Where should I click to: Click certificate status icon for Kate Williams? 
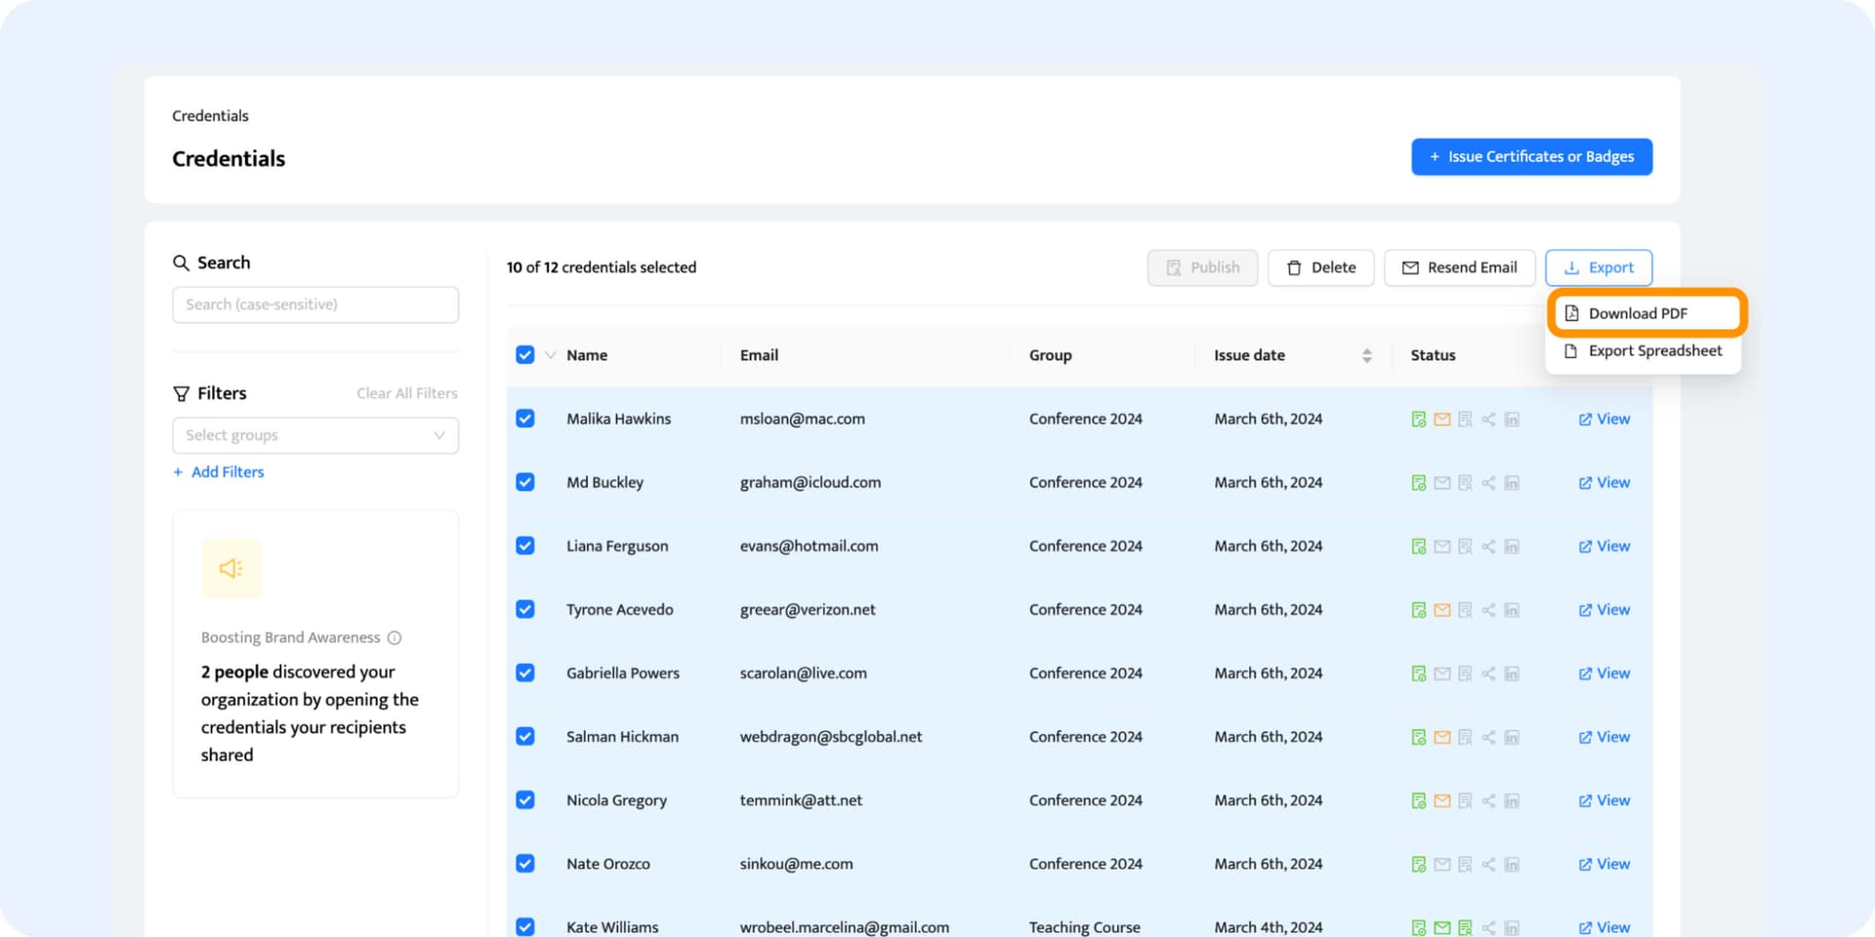tap(1465, 927)
